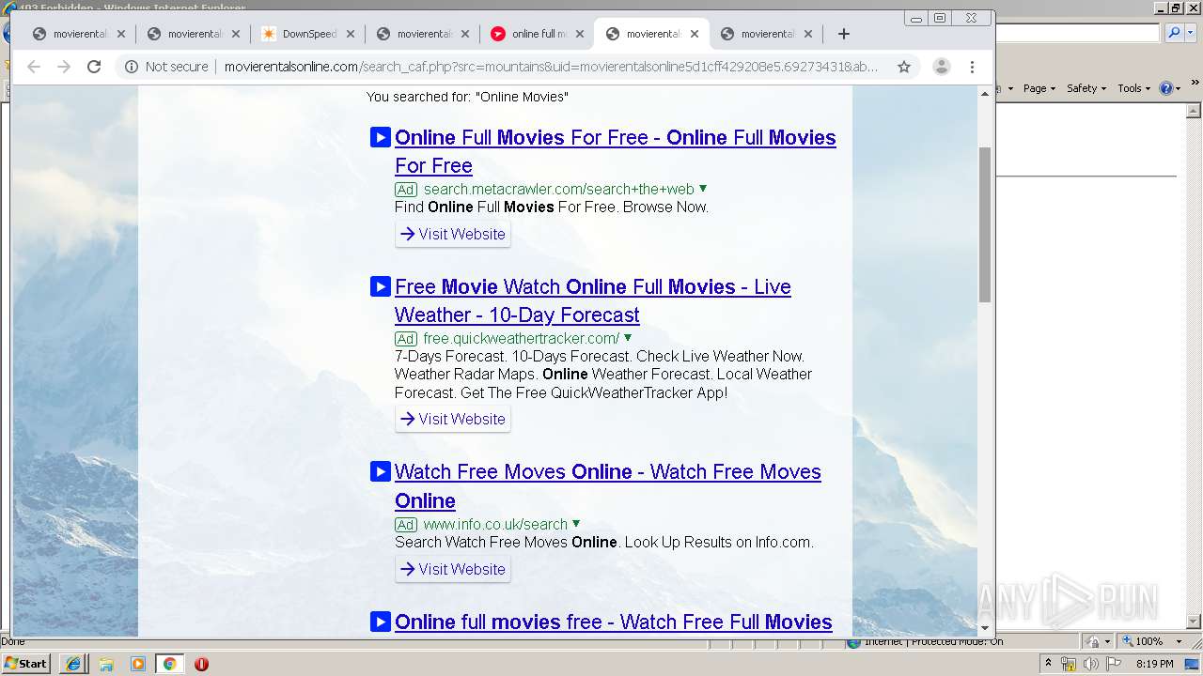The image size is (1203, 676).
Task: Open Free Movie Watch Online weather link
Action: tap(593, 300)
